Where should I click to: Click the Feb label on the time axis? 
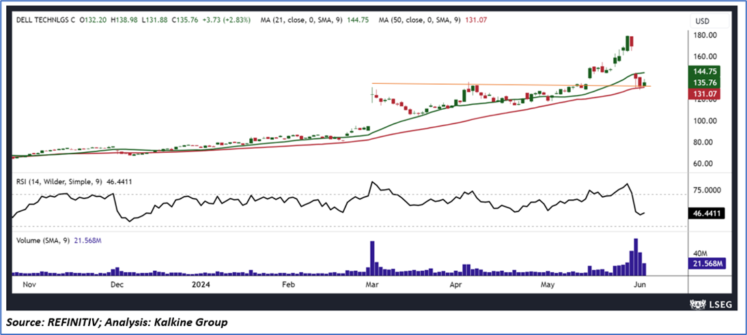tap(289, 285)
